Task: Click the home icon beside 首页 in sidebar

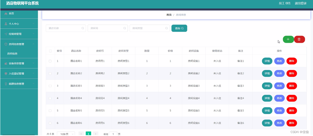Action: click(x=6, y=13)
